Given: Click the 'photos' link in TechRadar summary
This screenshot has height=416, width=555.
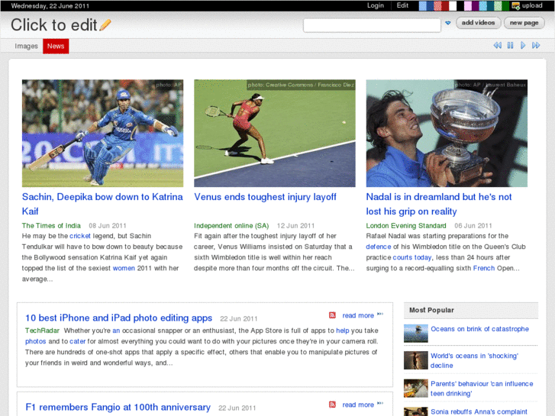Looking at the screenshot, I should tap(35, 341).
